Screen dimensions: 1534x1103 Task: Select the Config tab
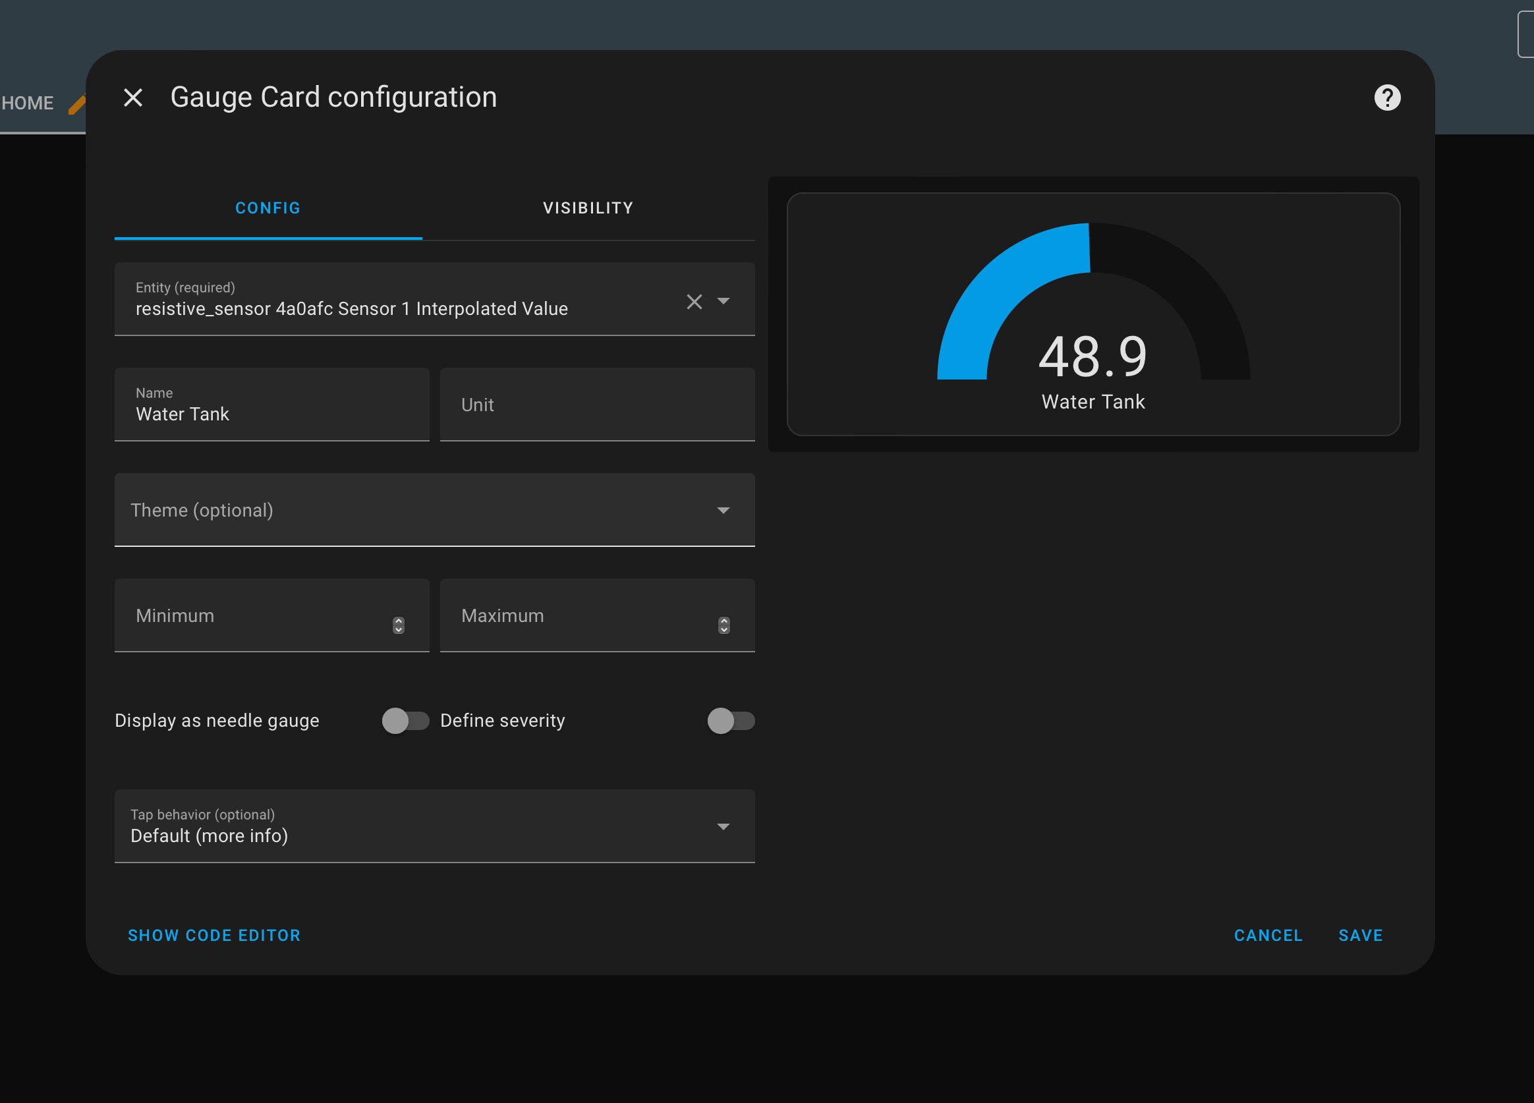point(268,208)
